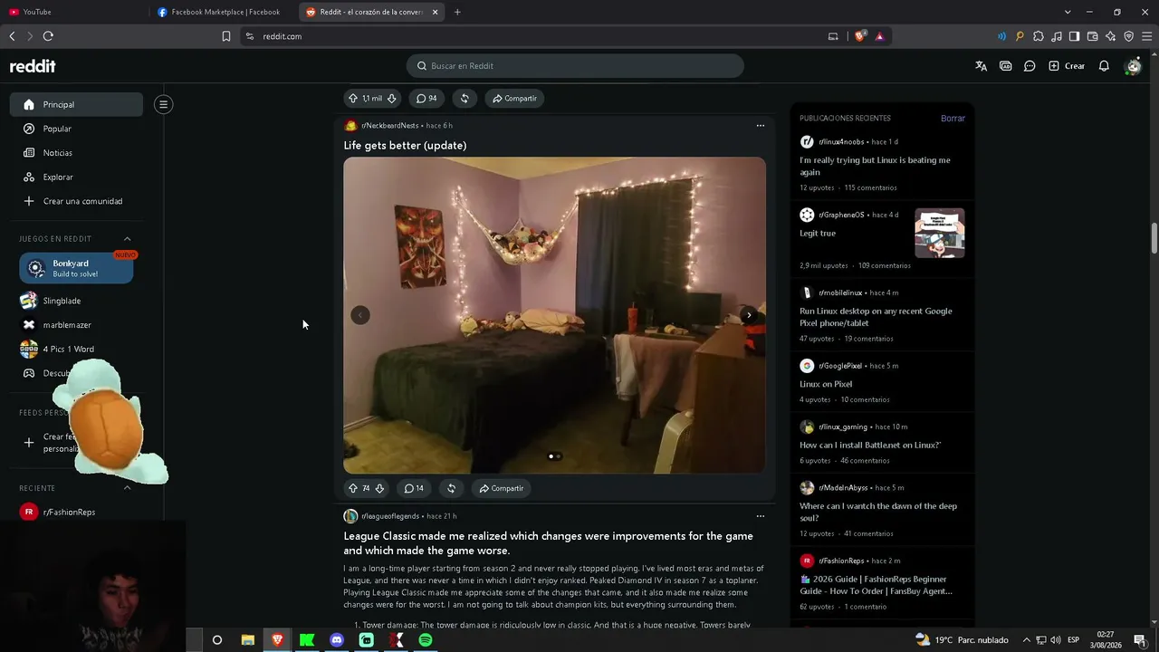The height and width of the screenshot is (652, 1159).
Task: Open r/leagueoflegends community link
Action: click(390, 516)
